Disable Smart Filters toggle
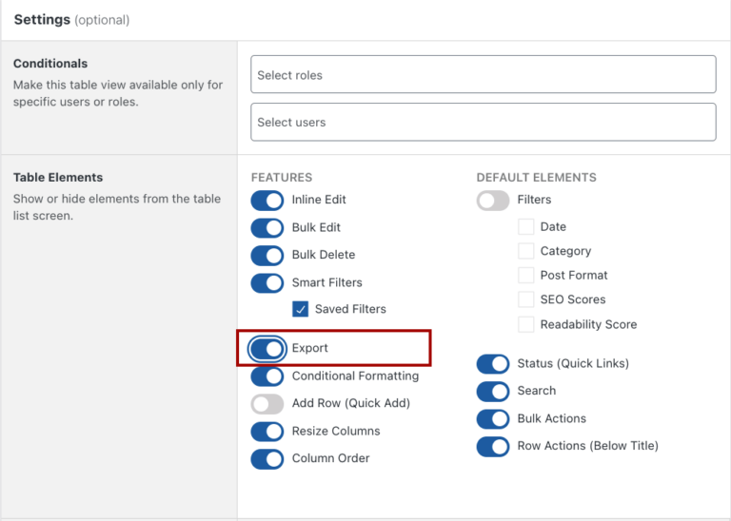731x521 pixels. tap(267, 283)
